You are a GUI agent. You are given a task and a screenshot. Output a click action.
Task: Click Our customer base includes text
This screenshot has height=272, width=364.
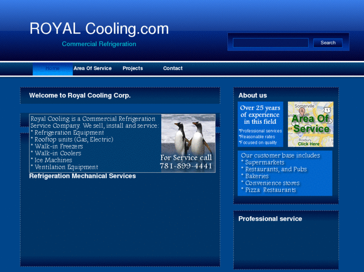(280, 155)
